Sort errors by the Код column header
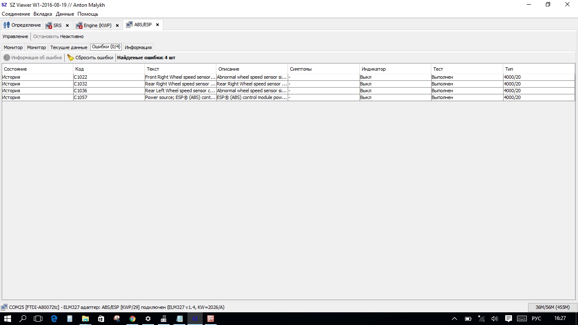578x325 pixels. [109, 69]
